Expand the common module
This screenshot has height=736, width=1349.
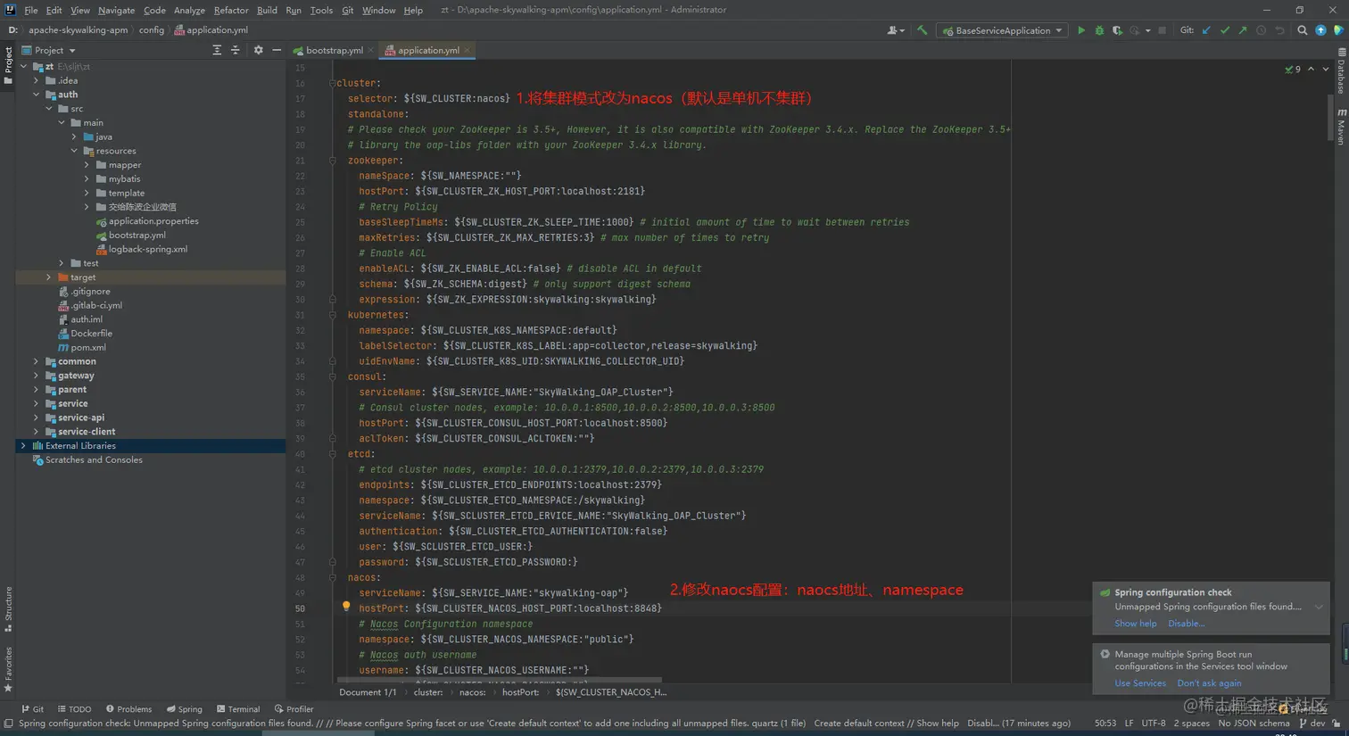(37, 361)
